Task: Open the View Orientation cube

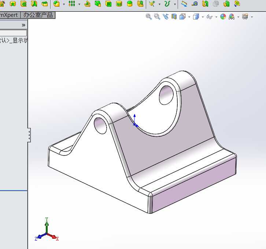Action: click(x=182, y=17)
